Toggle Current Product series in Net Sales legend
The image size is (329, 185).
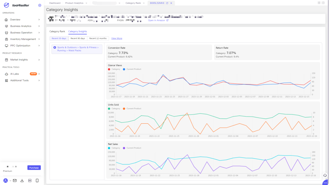(132, 148)
